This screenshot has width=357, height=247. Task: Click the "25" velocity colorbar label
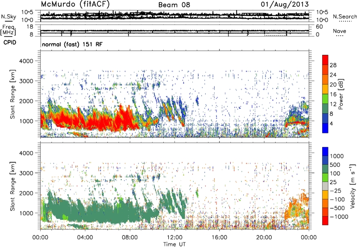click(x=333, y=182)
